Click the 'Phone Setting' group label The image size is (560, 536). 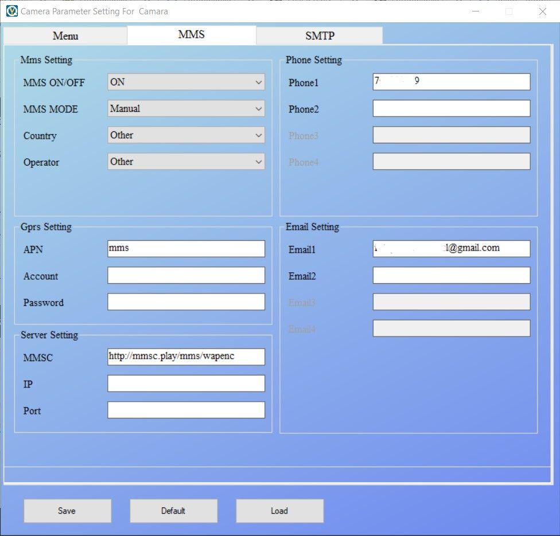coord(314,60)
